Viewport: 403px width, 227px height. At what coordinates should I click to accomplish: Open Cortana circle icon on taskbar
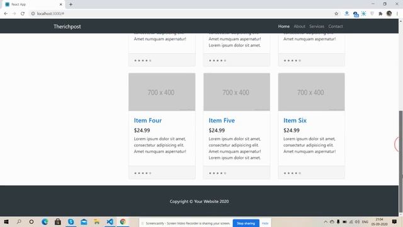31,221
